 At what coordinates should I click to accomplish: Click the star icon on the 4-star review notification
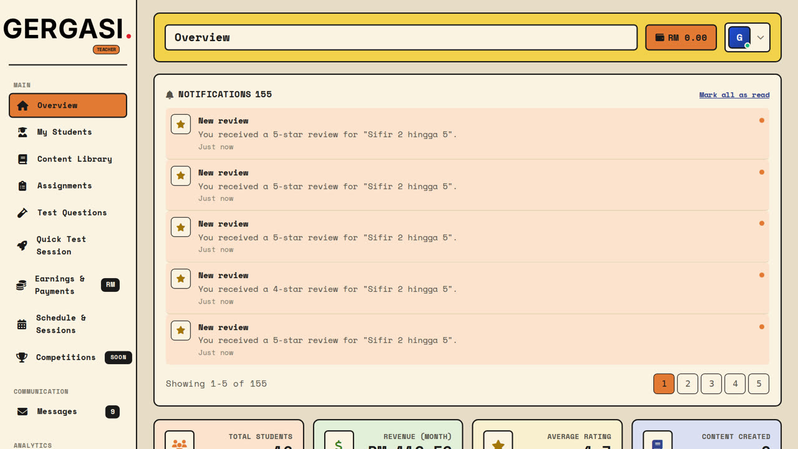[181, 279]
